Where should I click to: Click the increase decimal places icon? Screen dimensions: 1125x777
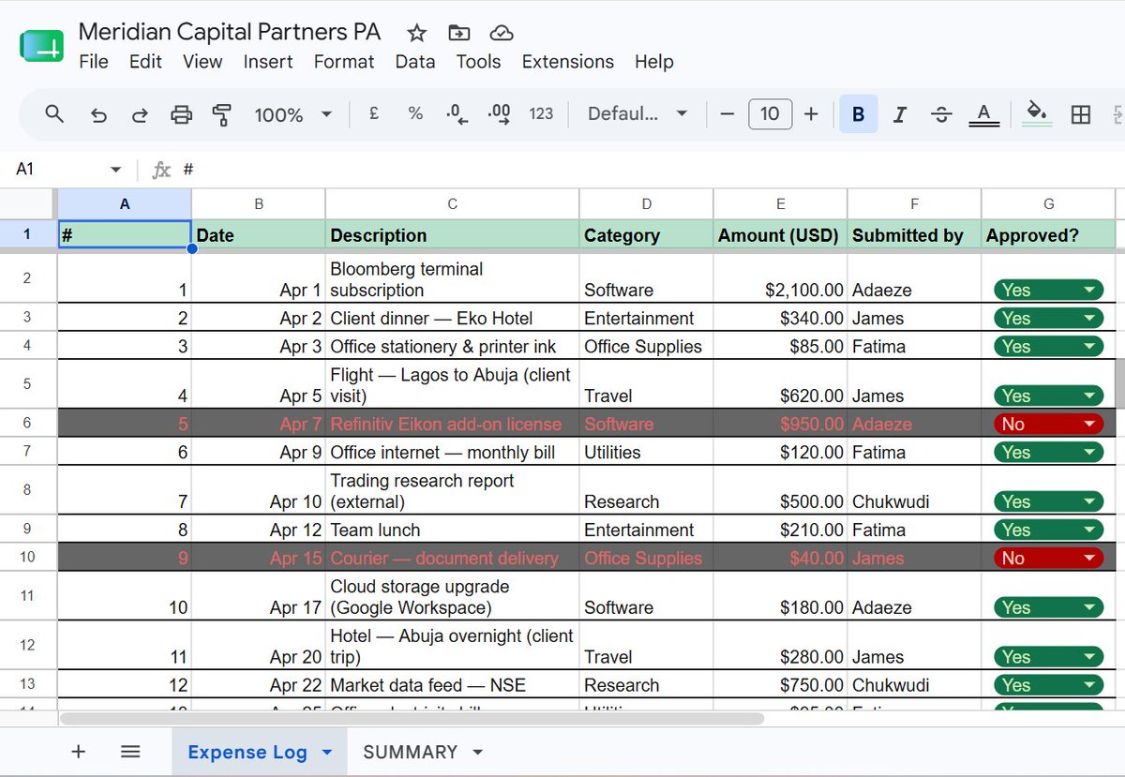(x=499, y=114)
